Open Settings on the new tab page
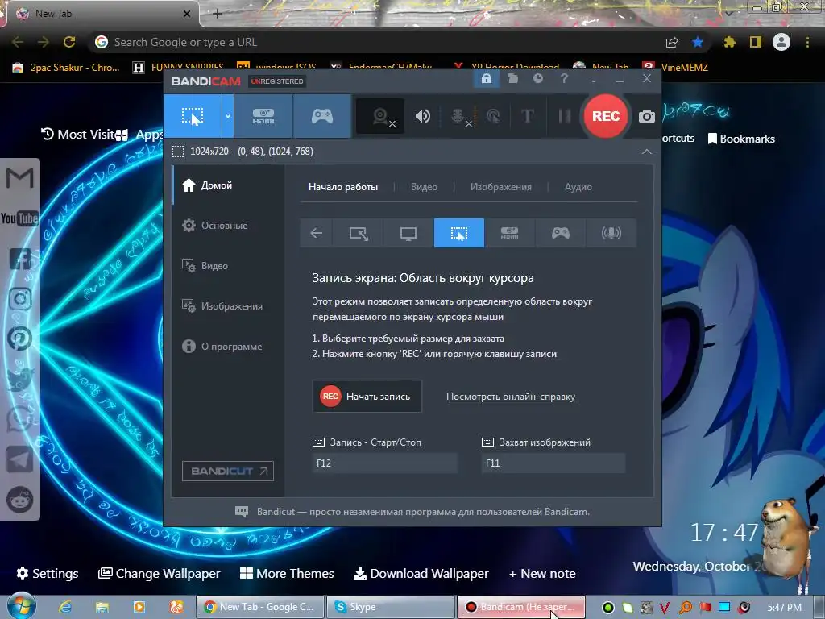 (x=48, y=573)
